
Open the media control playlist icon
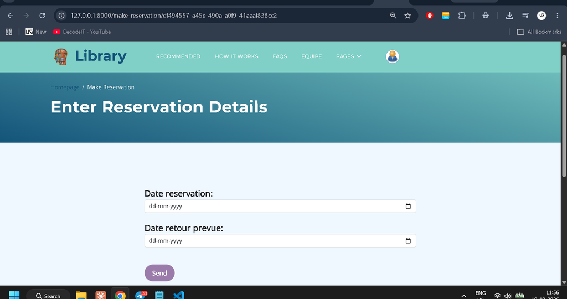pos(525,16)
